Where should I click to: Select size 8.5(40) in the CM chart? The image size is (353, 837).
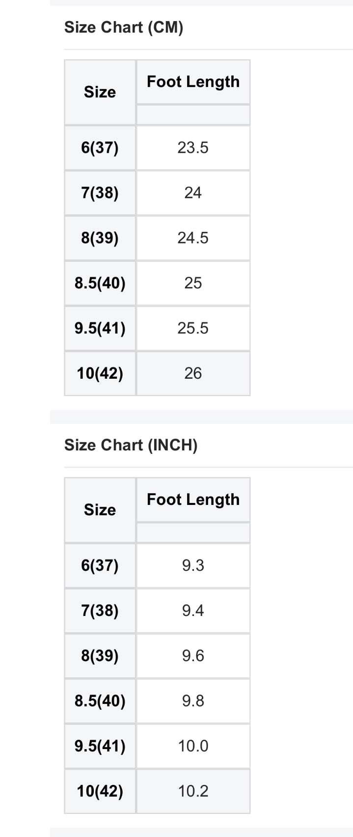tap(100, 283)
